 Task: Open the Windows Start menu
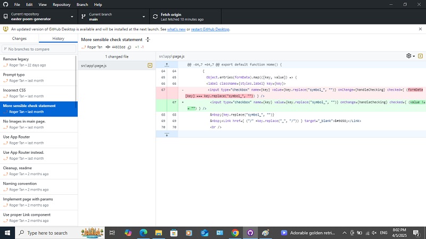tap(7, 233)
